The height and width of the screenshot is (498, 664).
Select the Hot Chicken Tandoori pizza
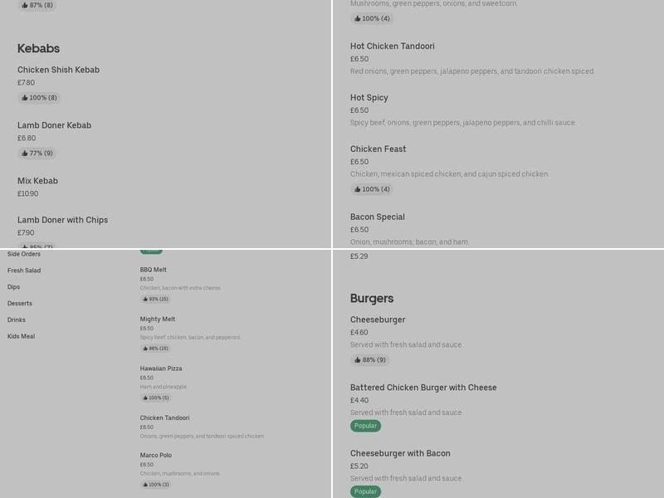(x=393, y=46)
